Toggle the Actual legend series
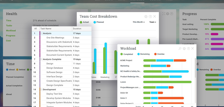The width and height of the screenshot is (224, 107). point(84,22)
